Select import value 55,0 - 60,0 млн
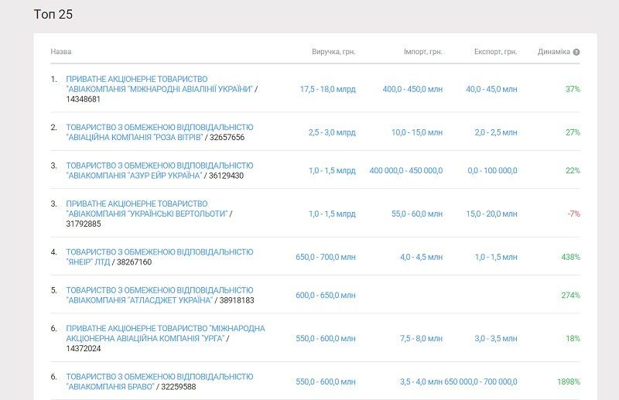 (x=417, y=214)
